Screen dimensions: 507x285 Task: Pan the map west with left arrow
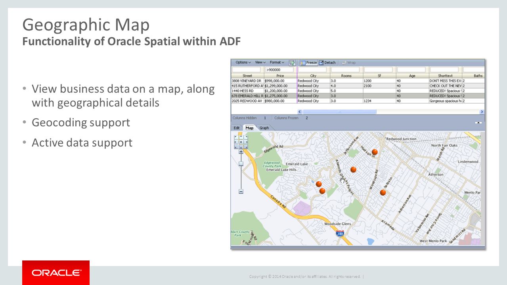coord(236,142)
